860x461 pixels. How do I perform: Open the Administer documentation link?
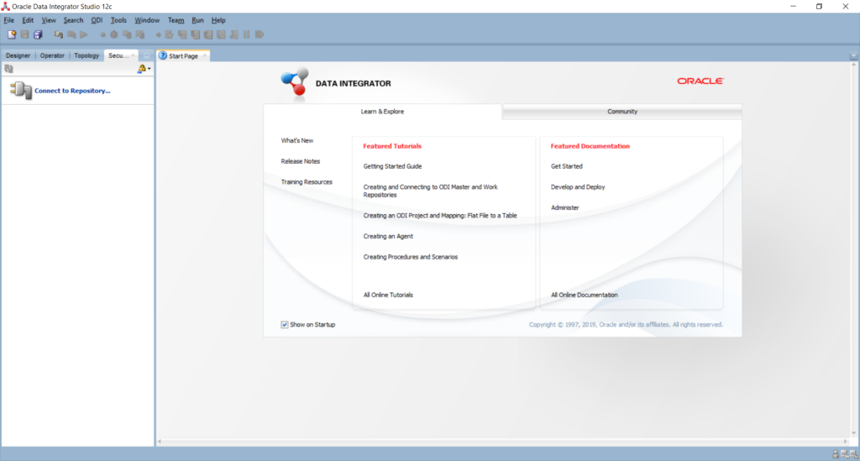click(565, 207)
